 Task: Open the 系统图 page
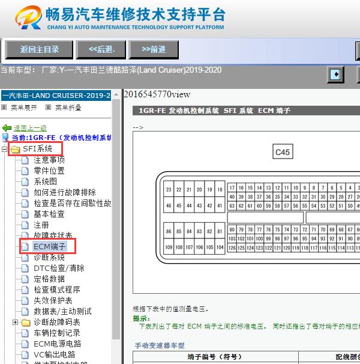[45, 181]
